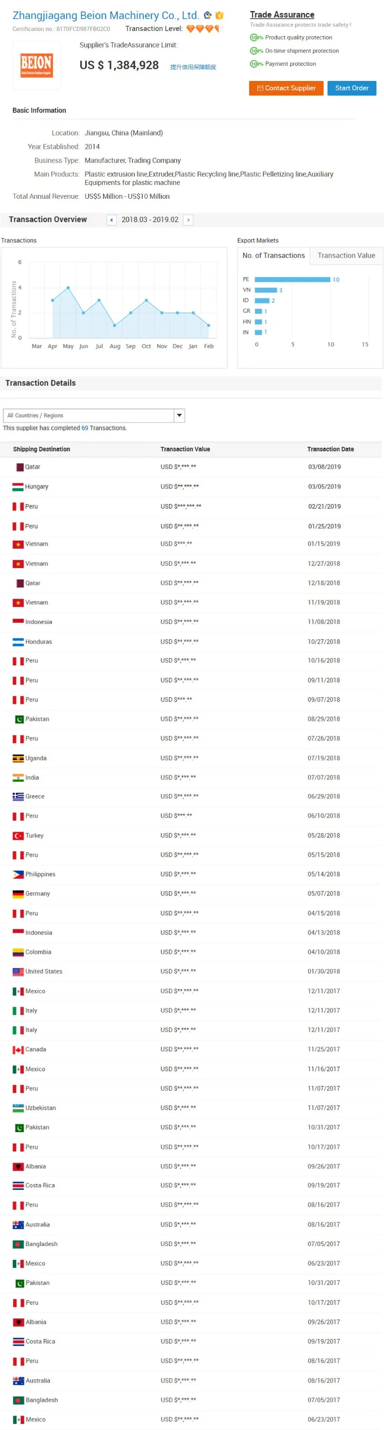The height and width of the screenshot is (1430, 384).
Task: Switch to the Transaction Value tab
Action: pyautogui.click(x=346, y=255)
